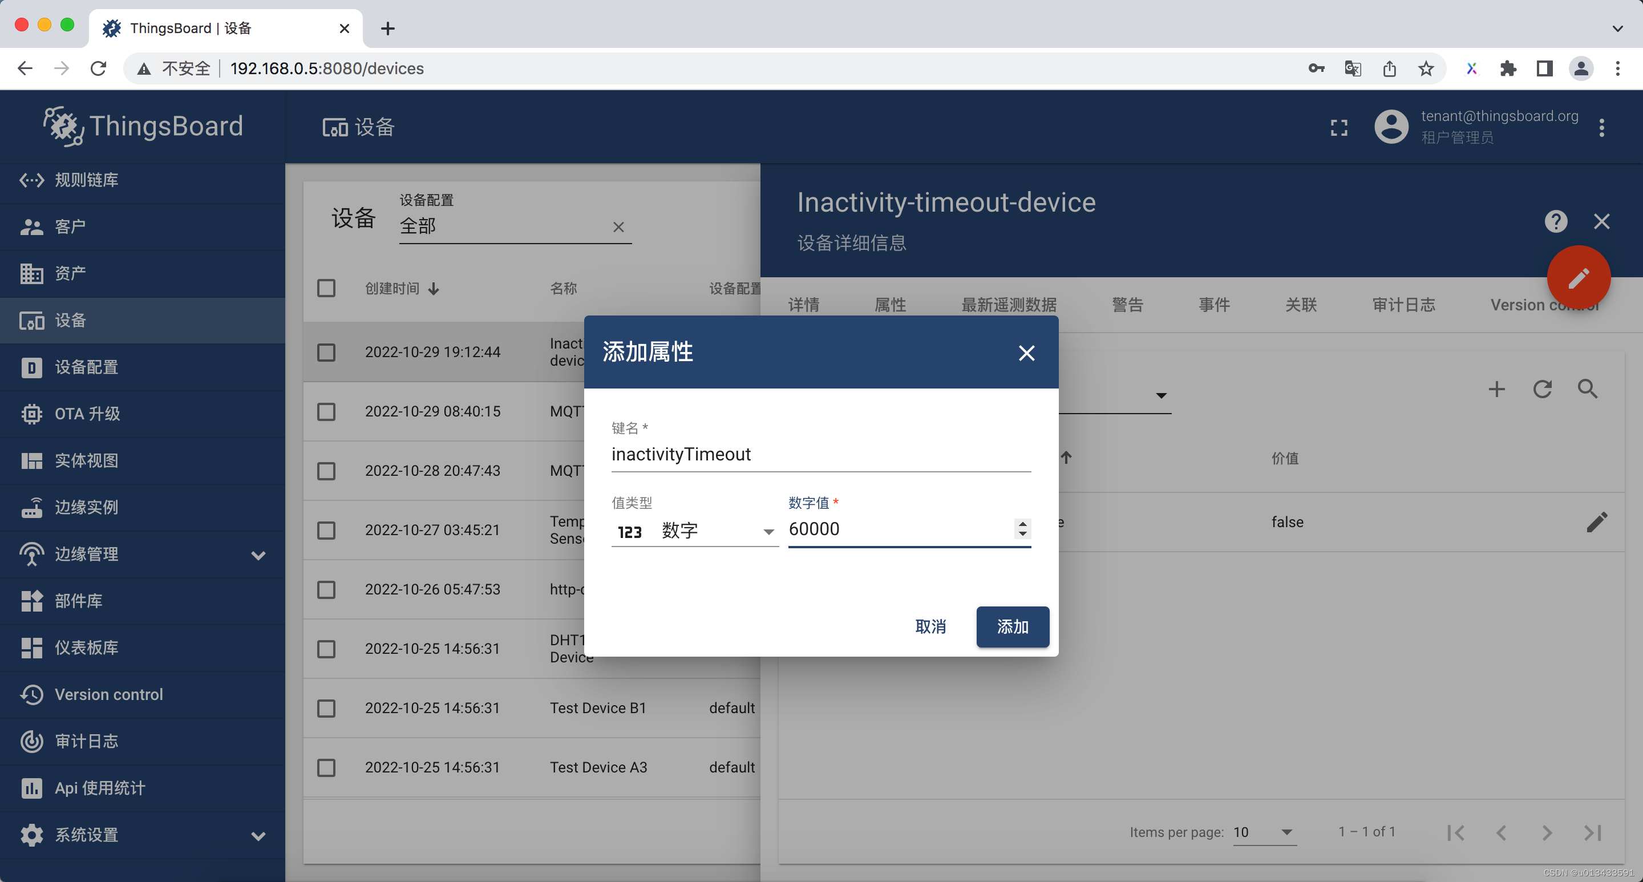Close the 添加属性 dialog
The width and height of the screenshot is (1643, 882).
1026,353
